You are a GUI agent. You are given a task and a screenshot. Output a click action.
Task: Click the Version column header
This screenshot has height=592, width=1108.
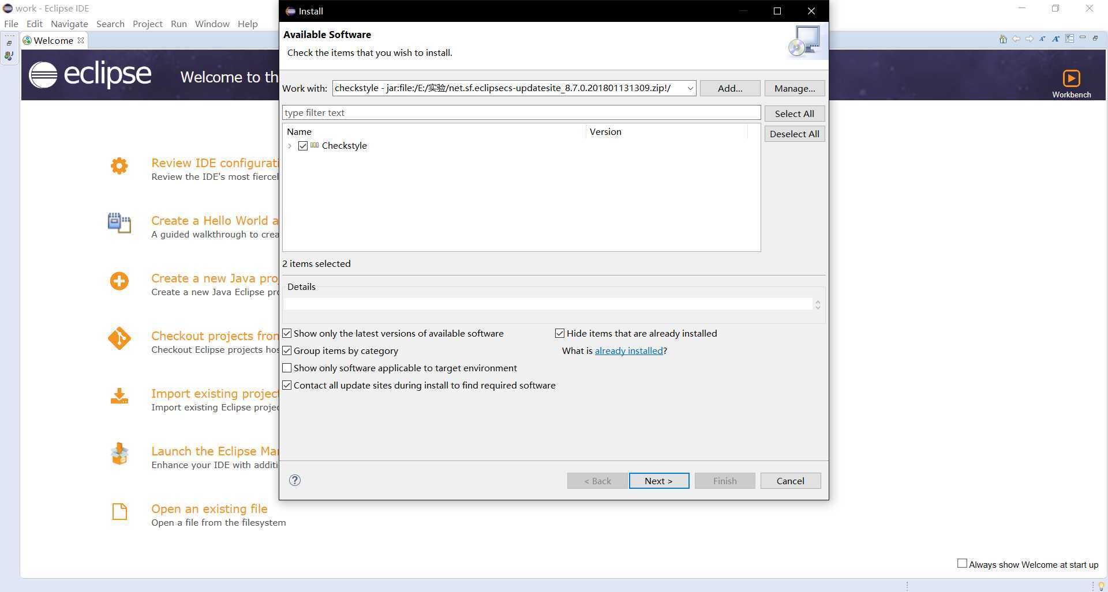(667, 131)
